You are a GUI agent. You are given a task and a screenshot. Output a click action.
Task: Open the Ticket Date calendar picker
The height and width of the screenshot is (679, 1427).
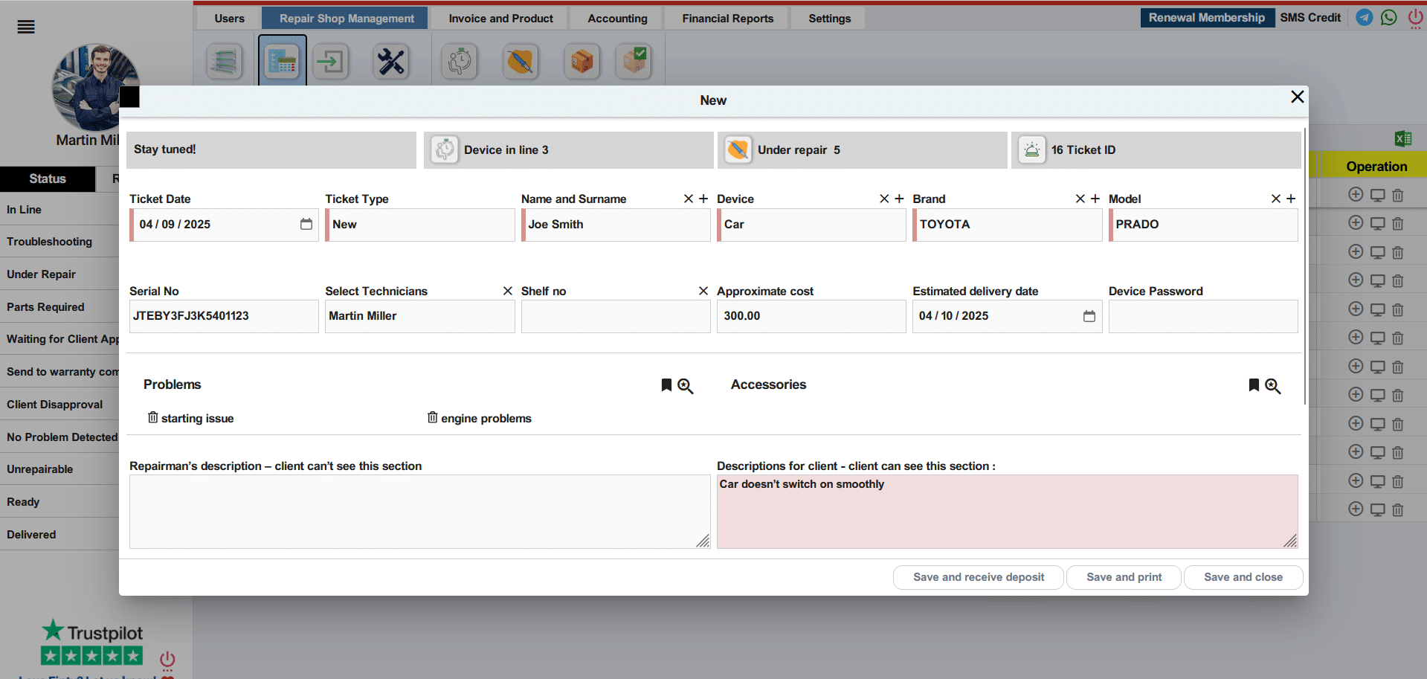point(306,224)
